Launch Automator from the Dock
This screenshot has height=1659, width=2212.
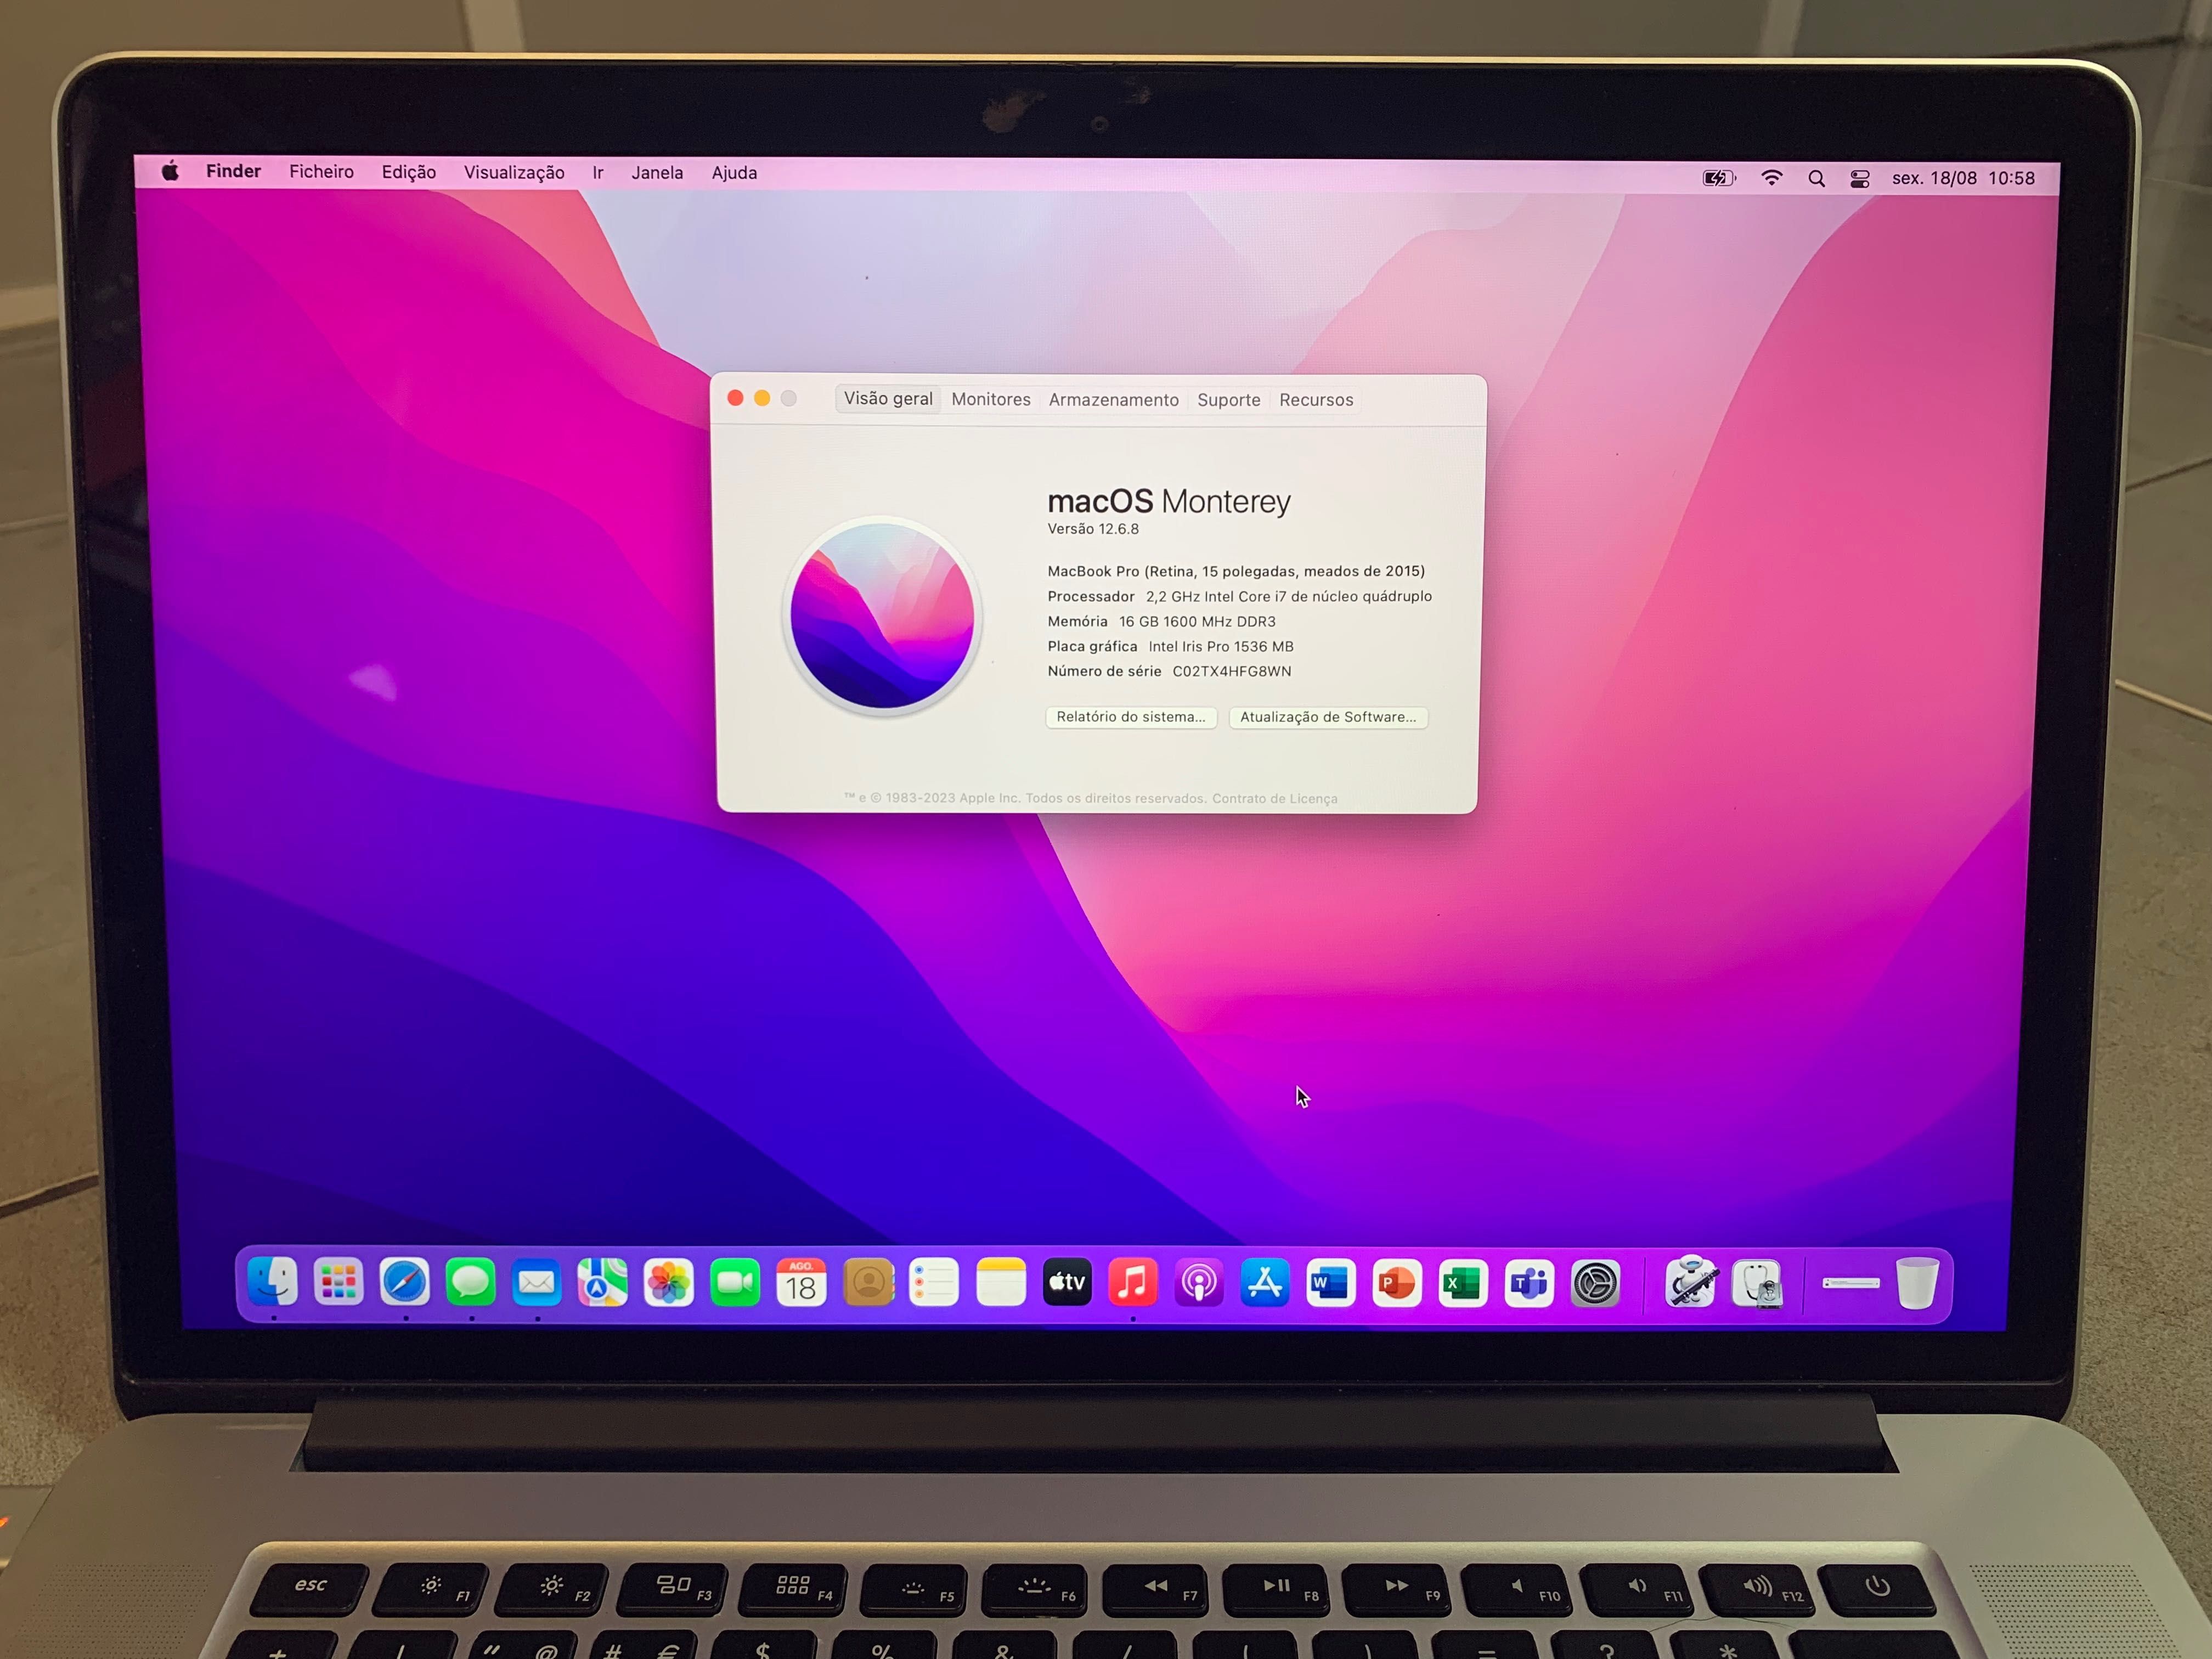(x=1691, y=1282)
